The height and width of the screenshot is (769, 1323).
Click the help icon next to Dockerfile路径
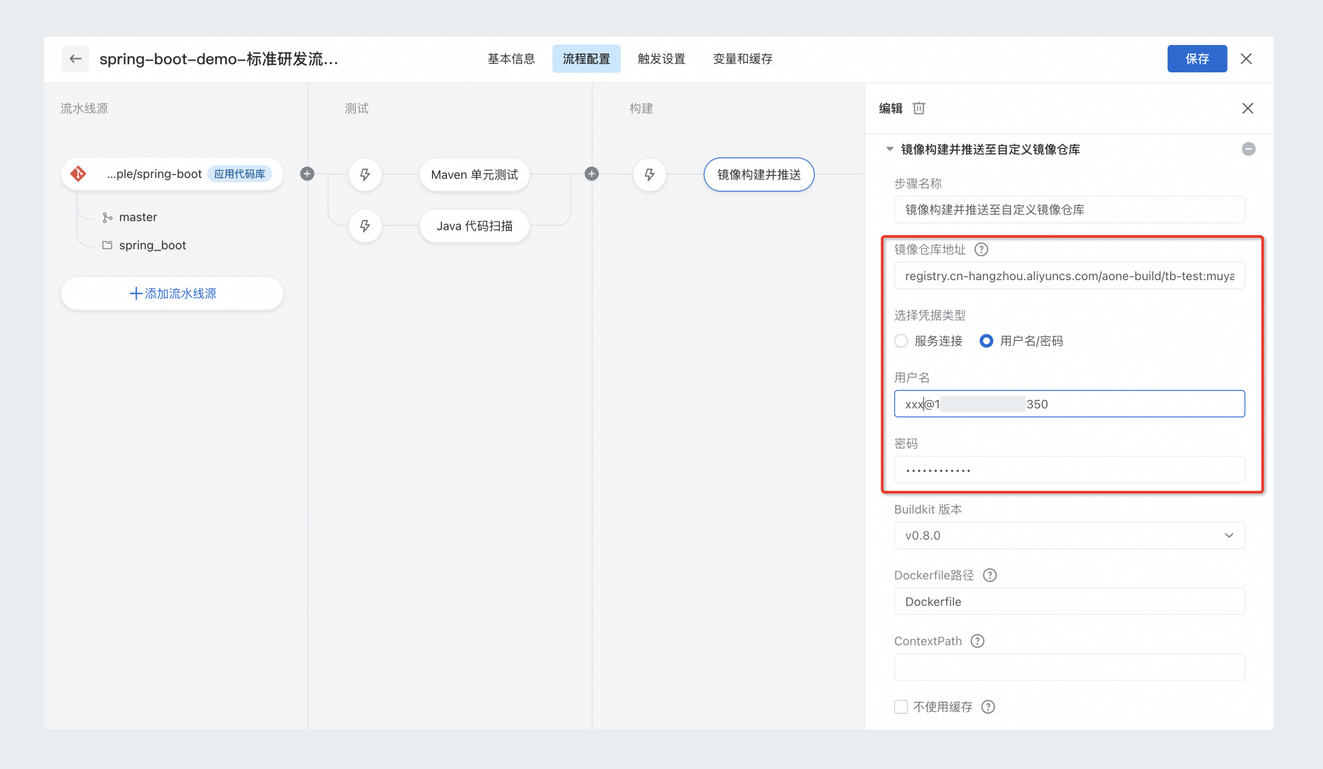pos(989,575)
